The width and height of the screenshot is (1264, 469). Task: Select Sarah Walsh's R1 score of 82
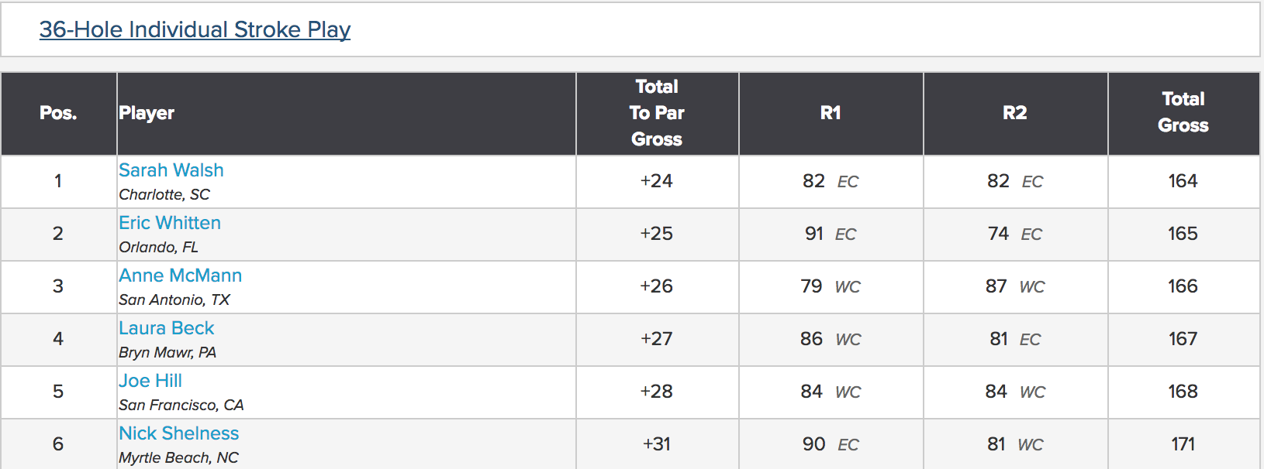(813, 181)
